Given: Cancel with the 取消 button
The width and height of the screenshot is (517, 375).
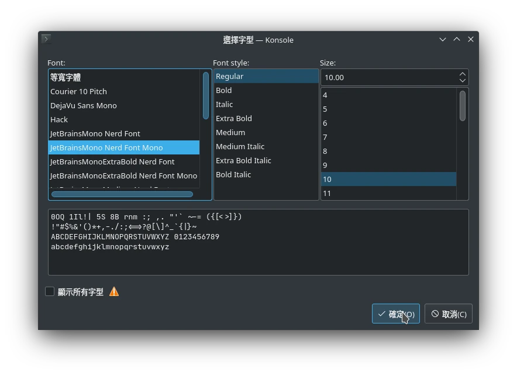Looking at the screenshot, I should pyautogui.click(x=449, y=314).
